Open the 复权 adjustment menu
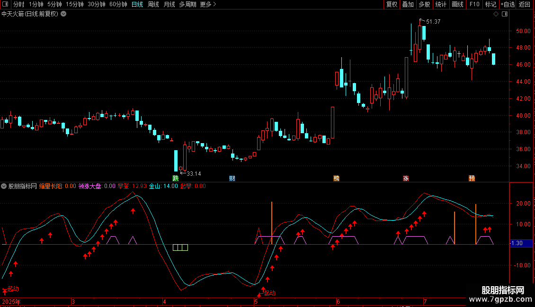The image size is (535, 307). (x=392, y=4)
